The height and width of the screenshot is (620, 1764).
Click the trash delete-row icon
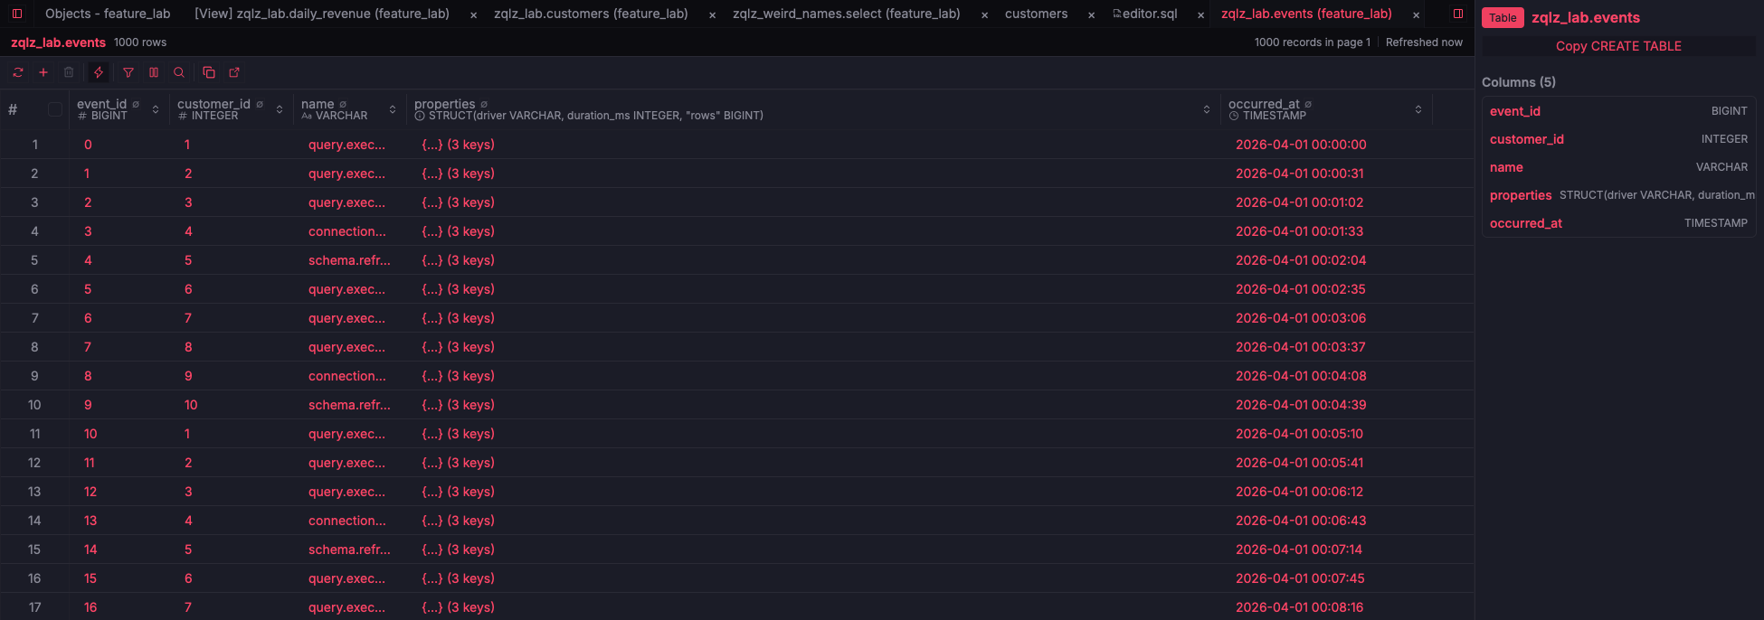[x=69, y=72]
